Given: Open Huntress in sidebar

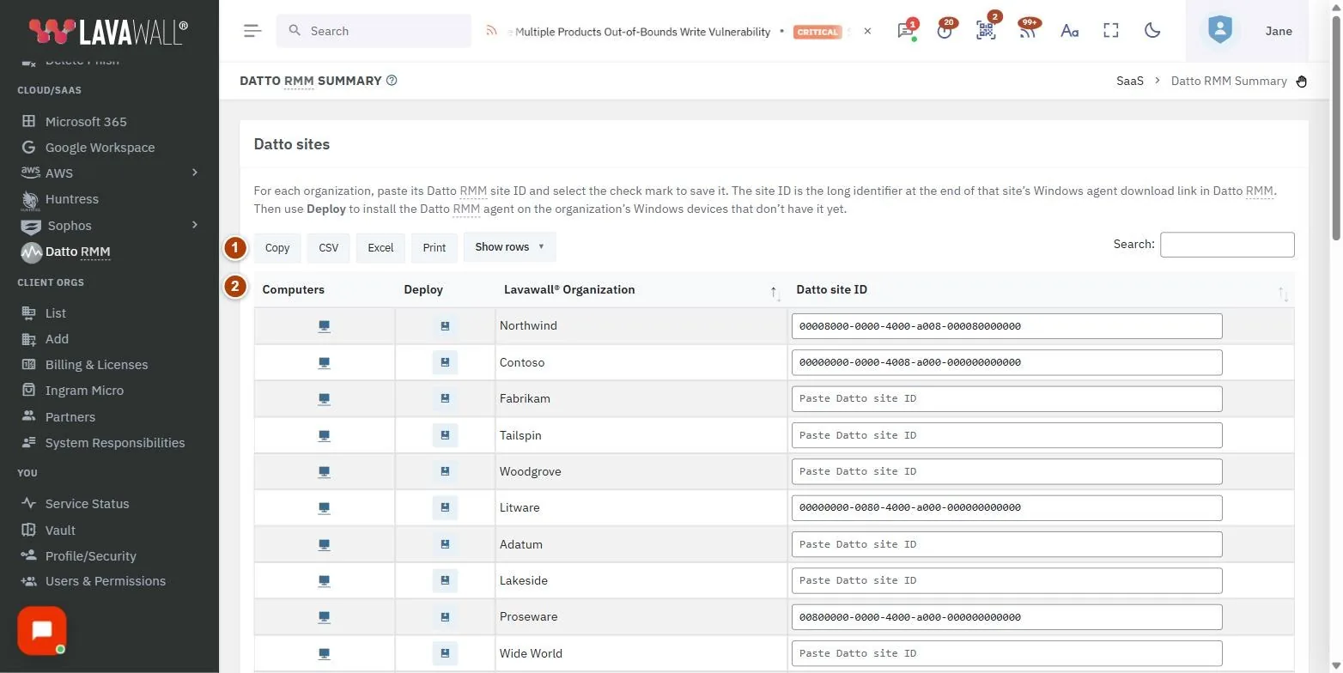Looking at the screenshot, I should point(71,198).
